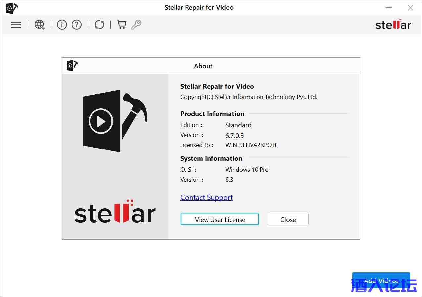Click the bold Stellar Repair for Video heading
The image size is (422, 297).
tap(217, 86)
